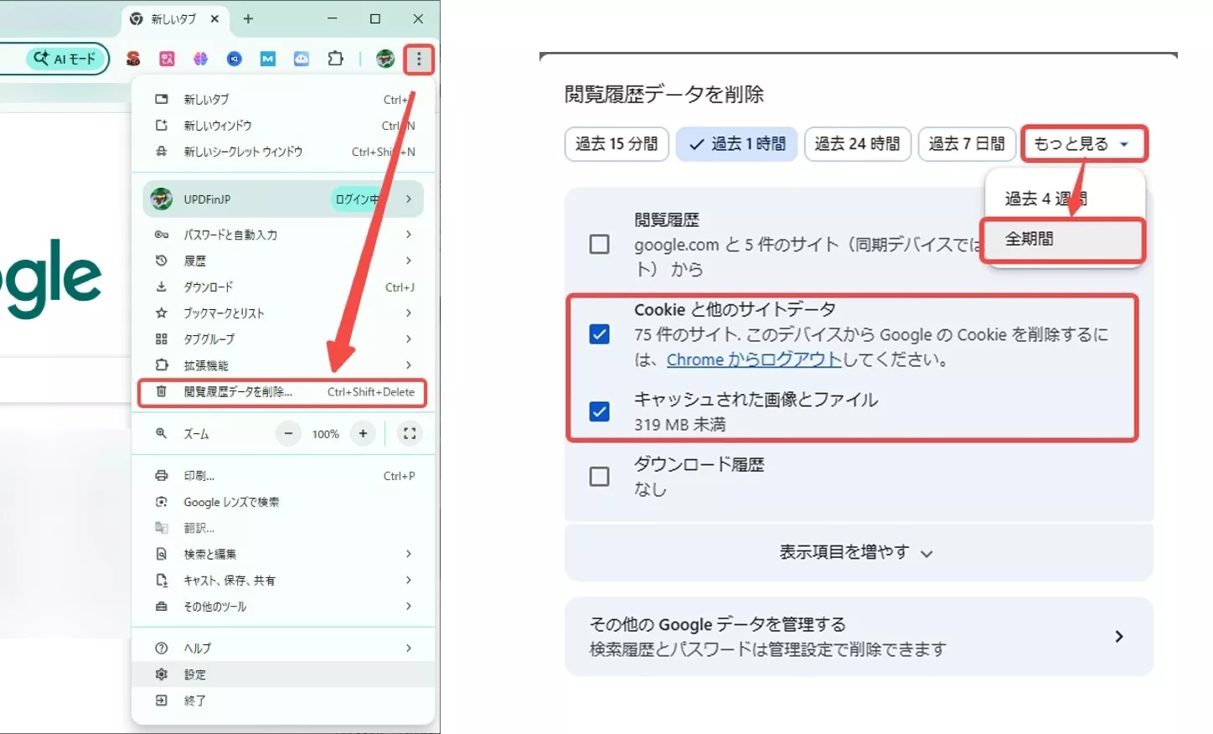1213x734 pixels.
Task: Open a new tab with the plus button
Action: 248,18
